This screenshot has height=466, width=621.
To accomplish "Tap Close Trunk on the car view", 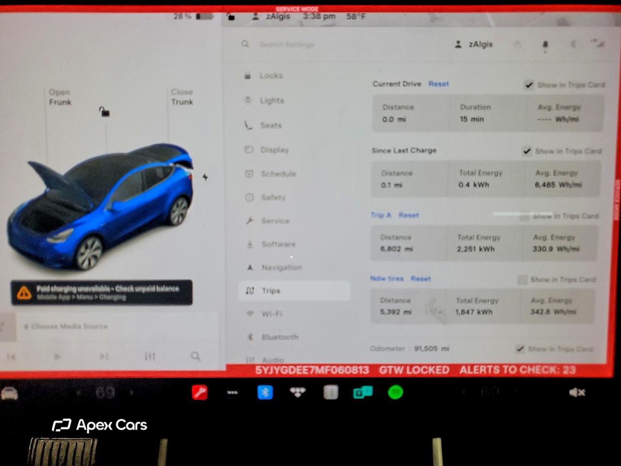I will [x=182, y=97].
